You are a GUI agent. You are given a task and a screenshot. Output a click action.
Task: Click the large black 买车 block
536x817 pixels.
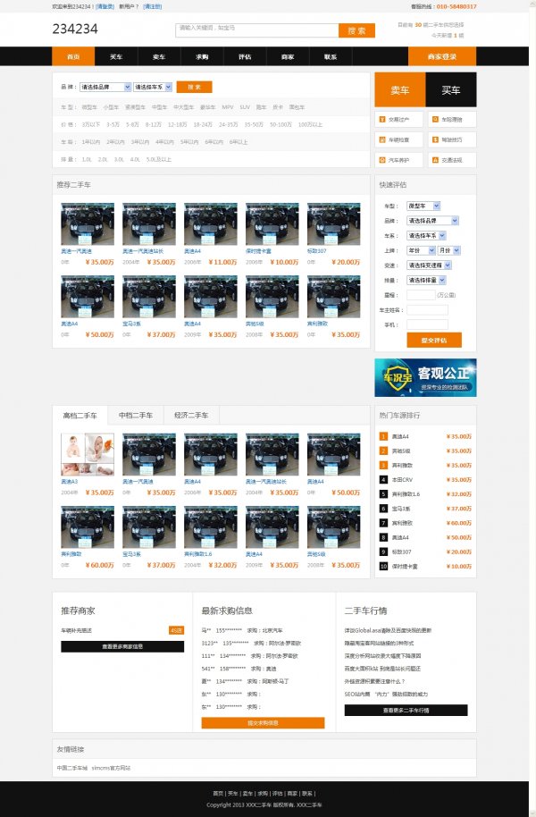point(451,89)
